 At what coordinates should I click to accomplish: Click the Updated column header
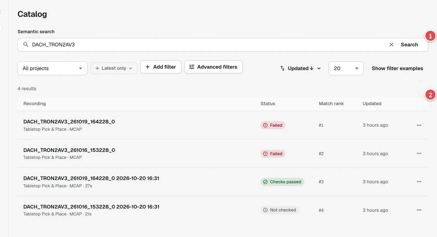pyautogui.click(x=372, y=103)
